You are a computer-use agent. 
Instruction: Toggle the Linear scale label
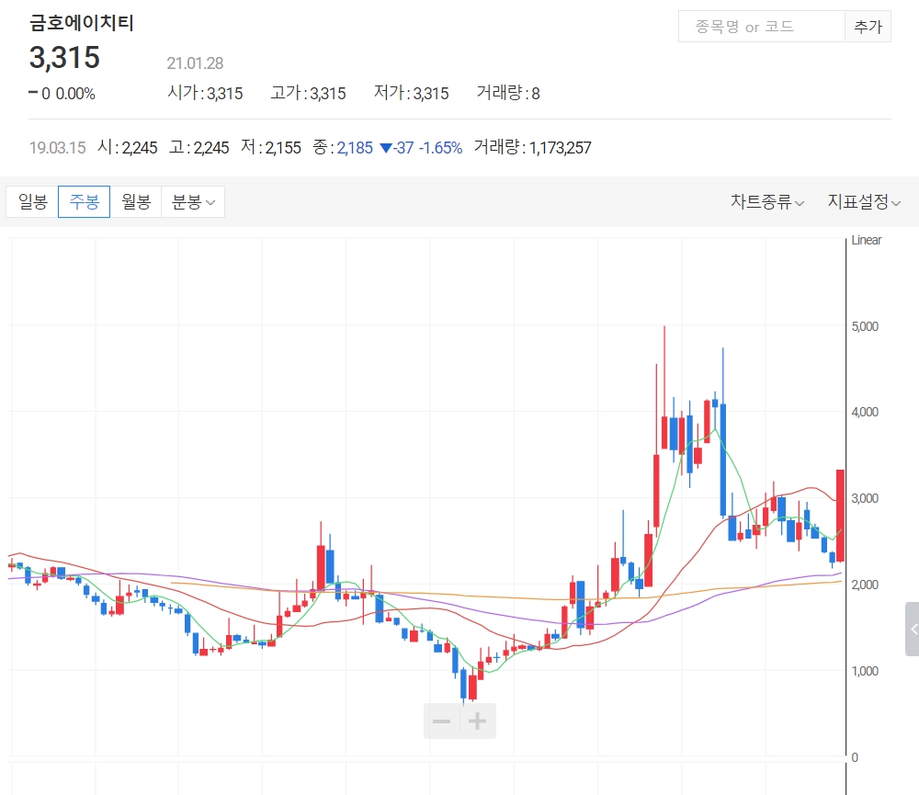pos(867,241)
